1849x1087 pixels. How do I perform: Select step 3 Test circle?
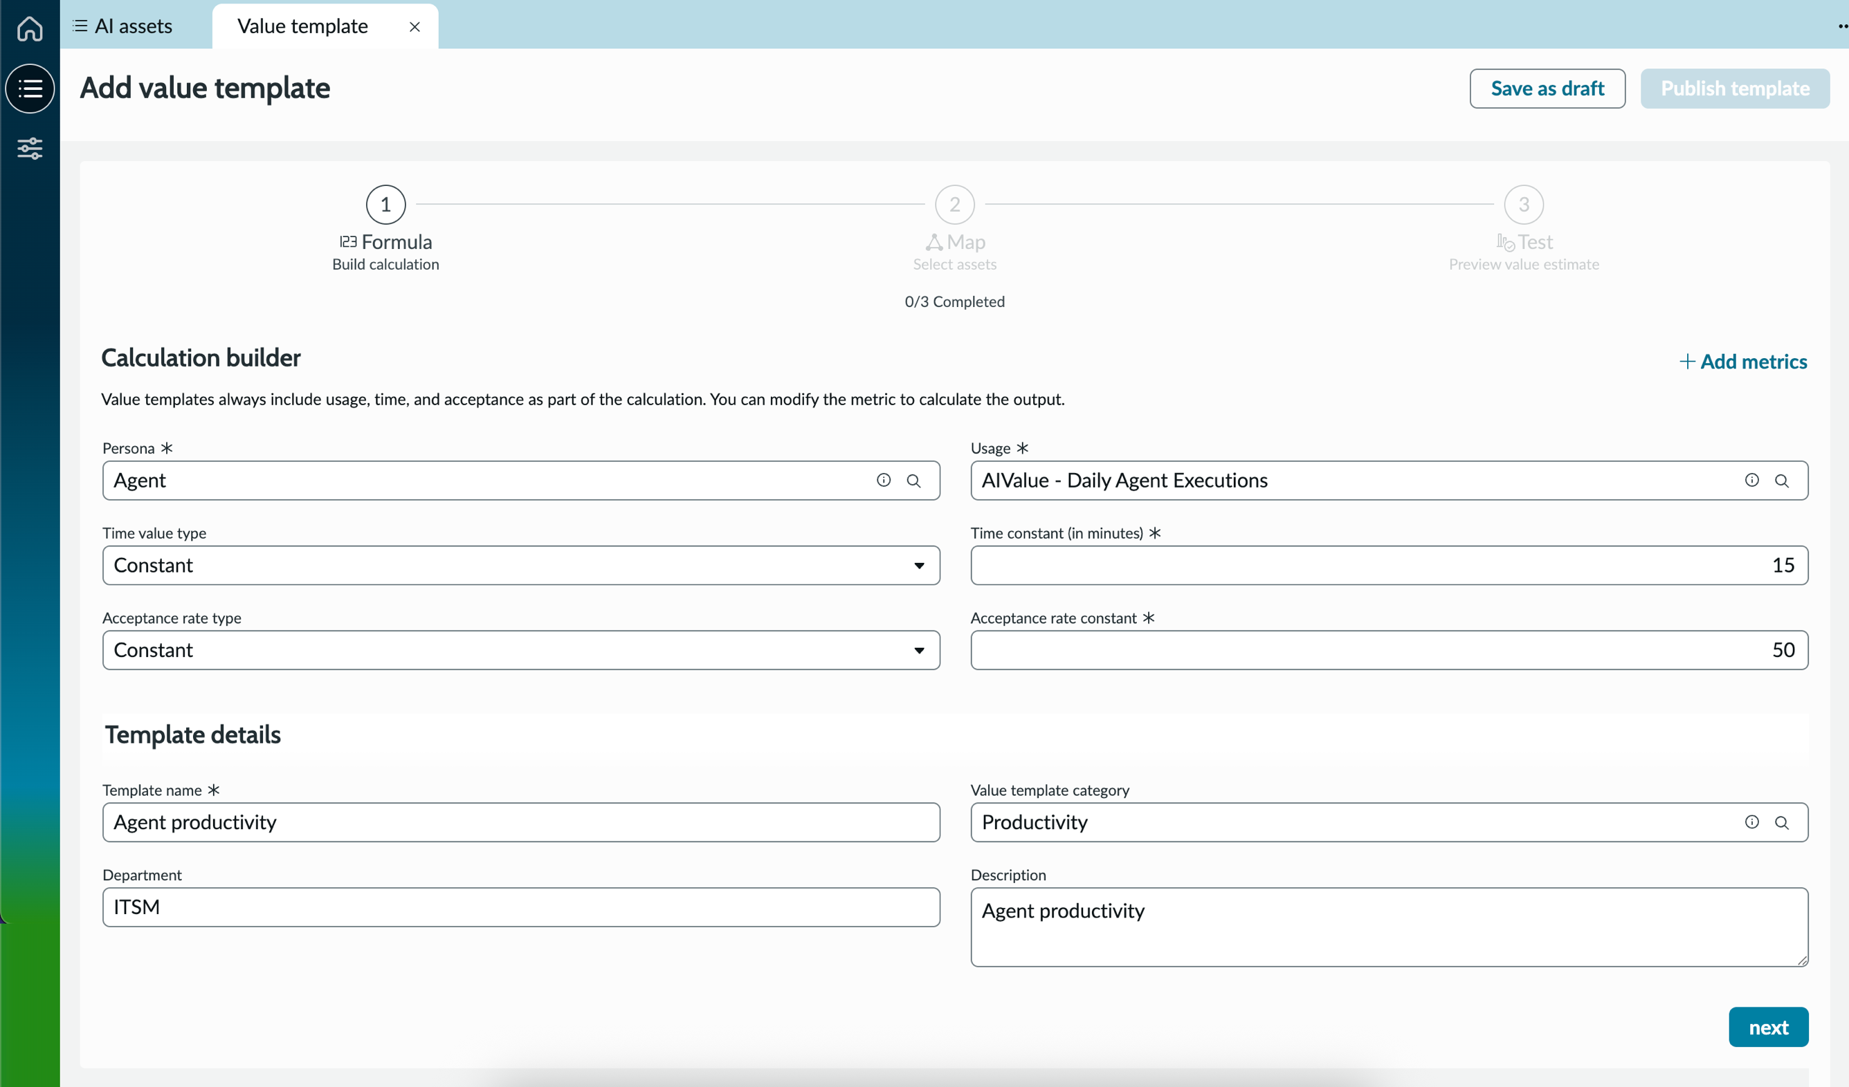1524,205
